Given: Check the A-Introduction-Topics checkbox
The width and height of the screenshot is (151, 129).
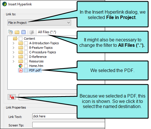Looking at the screenshot, I should tap(26, 43).
